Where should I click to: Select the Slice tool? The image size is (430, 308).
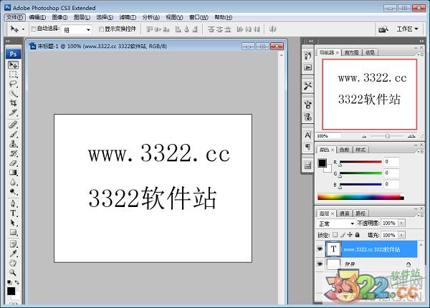pyautogui.click(x=13, y=112)
